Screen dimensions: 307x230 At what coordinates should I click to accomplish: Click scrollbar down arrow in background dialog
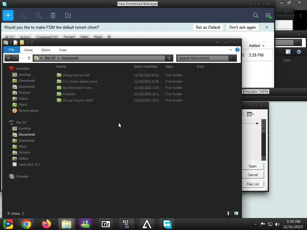[x=264, y=158]
